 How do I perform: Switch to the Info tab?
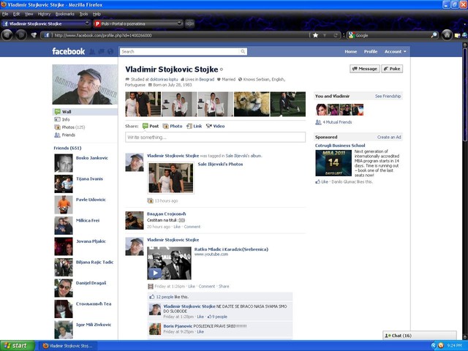click(66, 119)
